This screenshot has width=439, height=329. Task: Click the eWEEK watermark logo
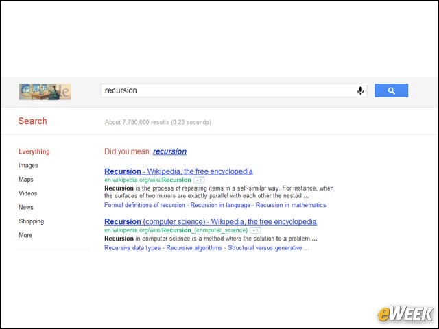point(405,314)
